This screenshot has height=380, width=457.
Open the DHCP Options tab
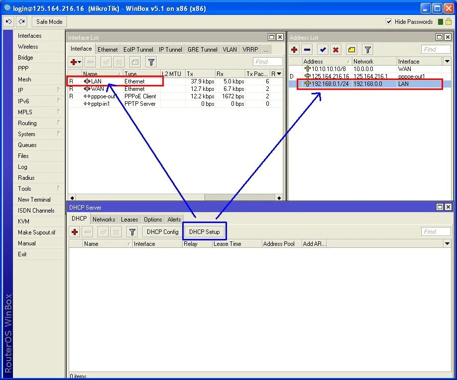[153, 220]
